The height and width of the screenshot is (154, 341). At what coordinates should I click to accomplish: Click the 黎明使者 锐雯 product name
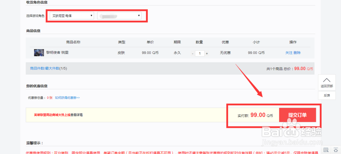pos(57,53)
